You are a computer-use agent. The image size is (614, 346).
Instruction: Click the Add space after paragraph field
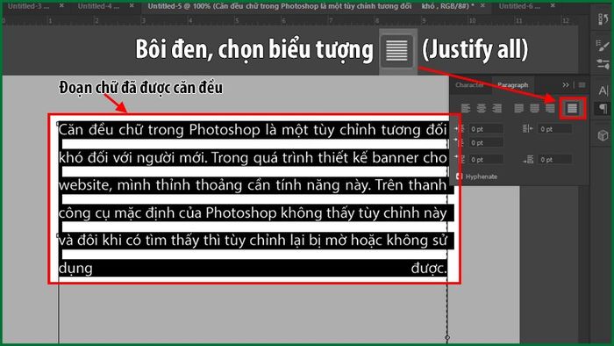[555, 160]
